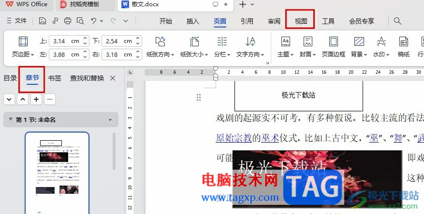This screenshot has height=214, width=424.
Task: Click the minus icon to delete section
Action: click(x=50, y=99)
